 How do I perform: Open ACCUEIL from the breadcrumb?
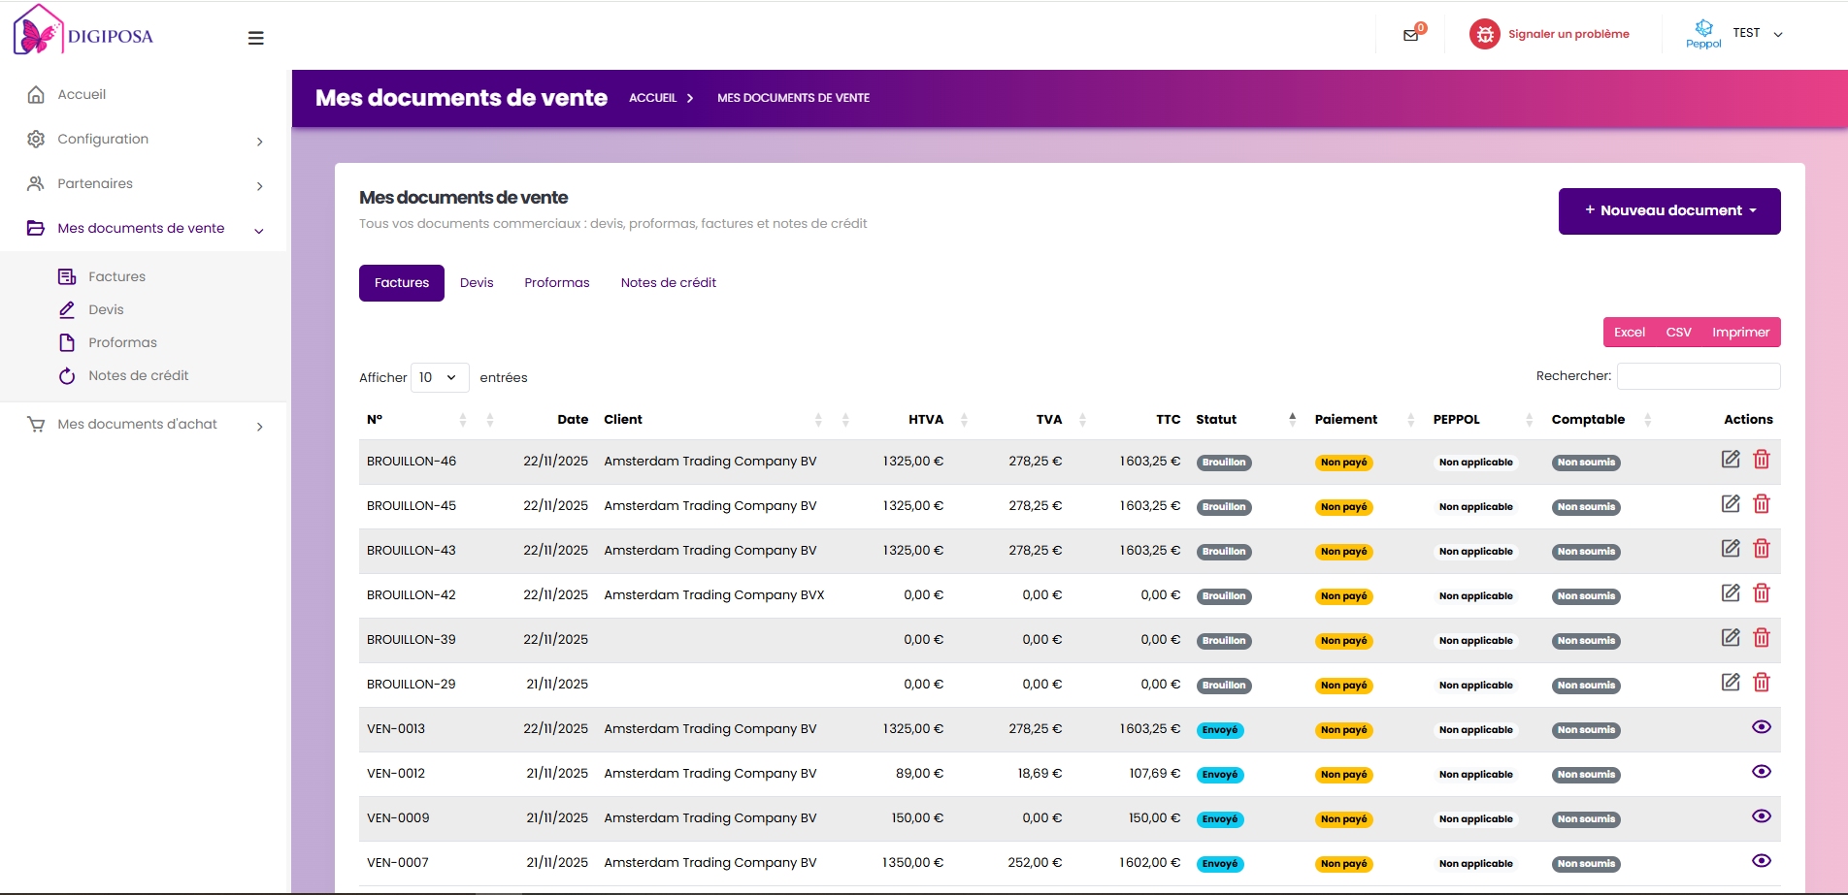[x=653, y=97]
